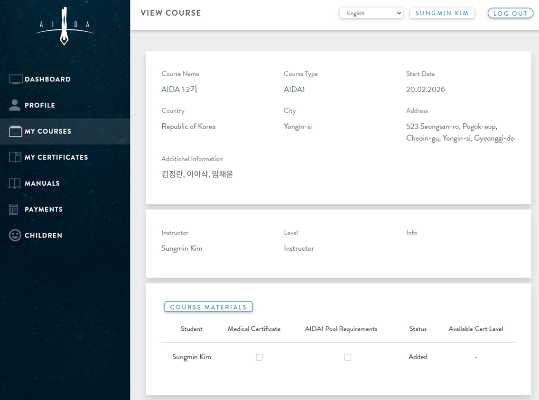This screenshot has width=539, height=400.
Task: Open the Manuals section
Action: 65,183
